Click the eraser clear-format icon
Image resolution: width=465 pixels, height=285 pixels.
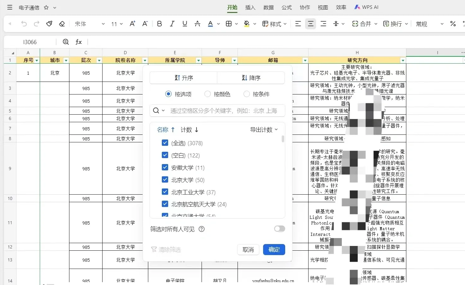pos(62,24)
